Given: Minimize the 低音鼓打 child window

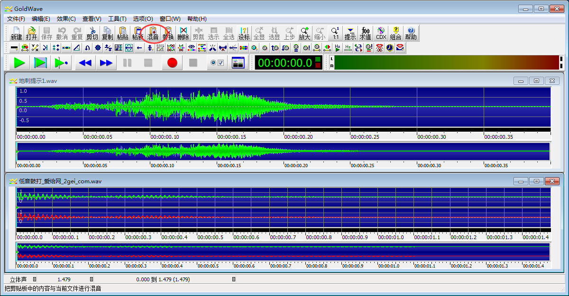Looking at the screenshot, I should 521,181.
